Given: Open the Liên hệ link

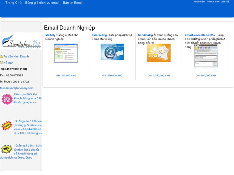Looking at the screenshot, I should [225, 2].
